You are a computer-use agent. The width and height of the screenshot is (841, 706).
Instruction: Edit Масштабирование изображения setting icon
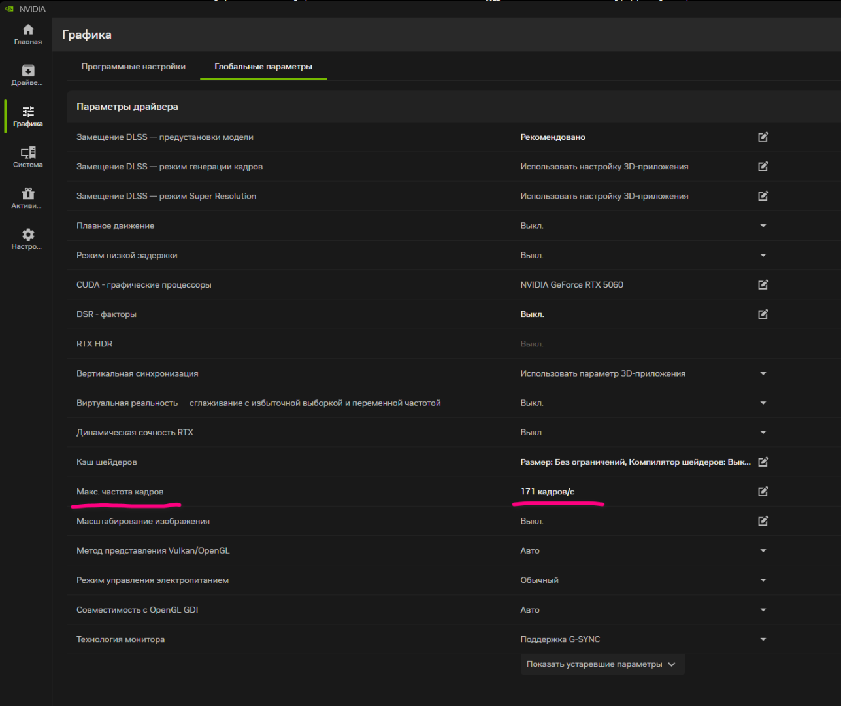[763, 521]
